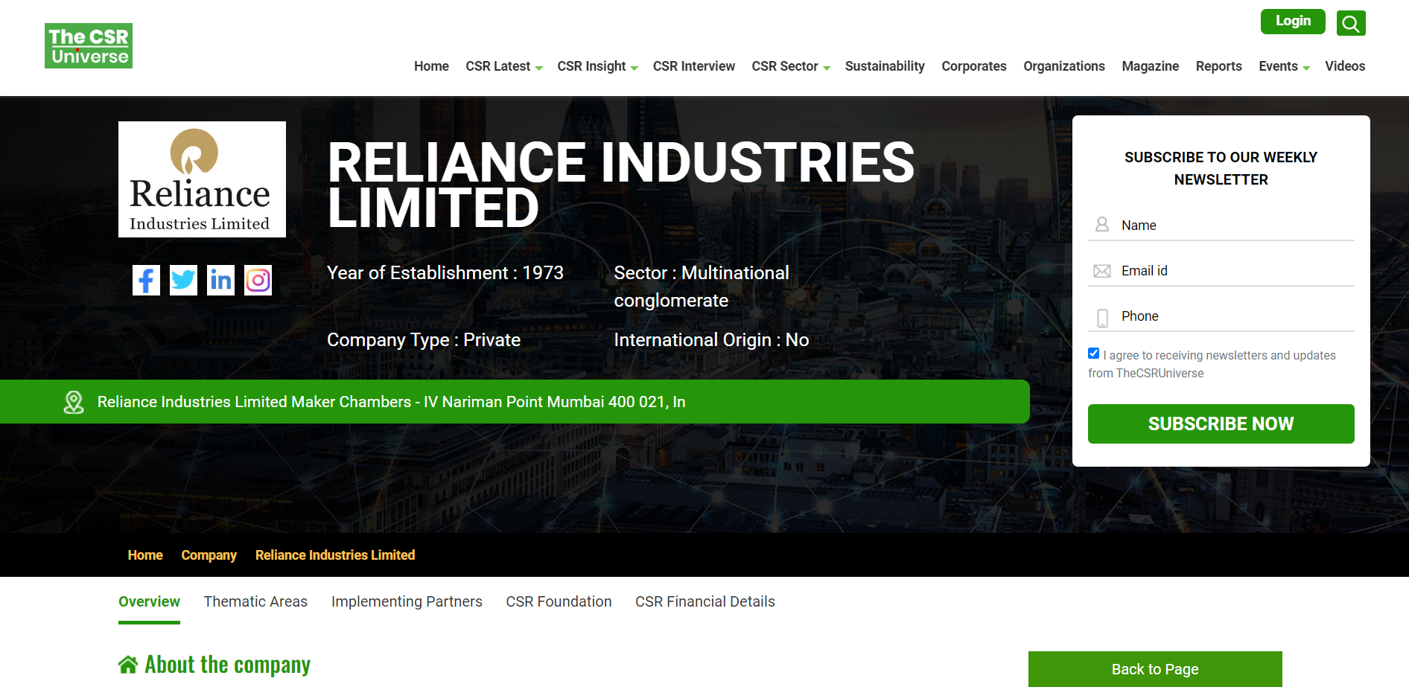Screen dimensions: 1409x687
Task: Switch to the CSR Foundation tab
Action: click(x=559, y=601)
